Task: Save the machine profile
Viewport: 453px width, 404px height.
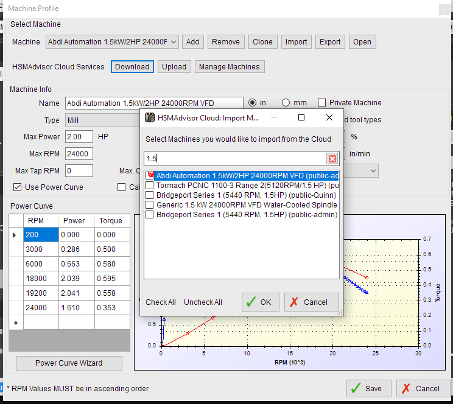Action: pyautogui.click(x=369, y=388)
